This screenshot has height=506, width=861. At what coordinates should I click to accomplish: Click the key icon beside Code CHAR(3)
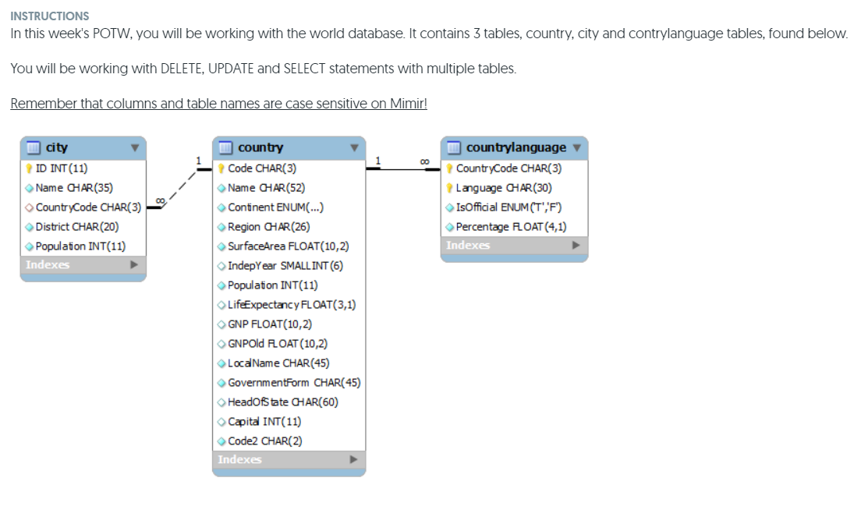[221, 168]
